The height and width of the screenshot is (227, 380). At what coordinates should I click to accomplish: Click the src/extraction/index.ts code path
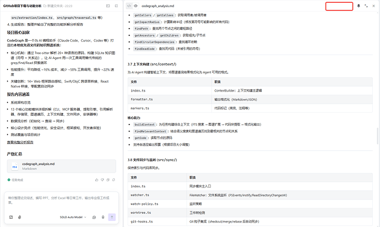(32, 18)
